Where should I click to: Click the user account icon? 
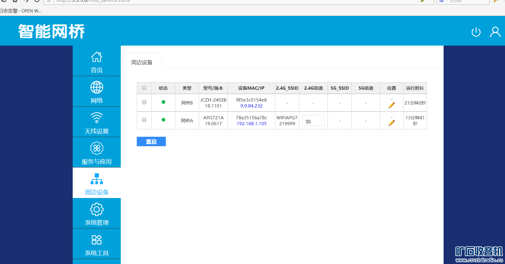pos(495,32)
